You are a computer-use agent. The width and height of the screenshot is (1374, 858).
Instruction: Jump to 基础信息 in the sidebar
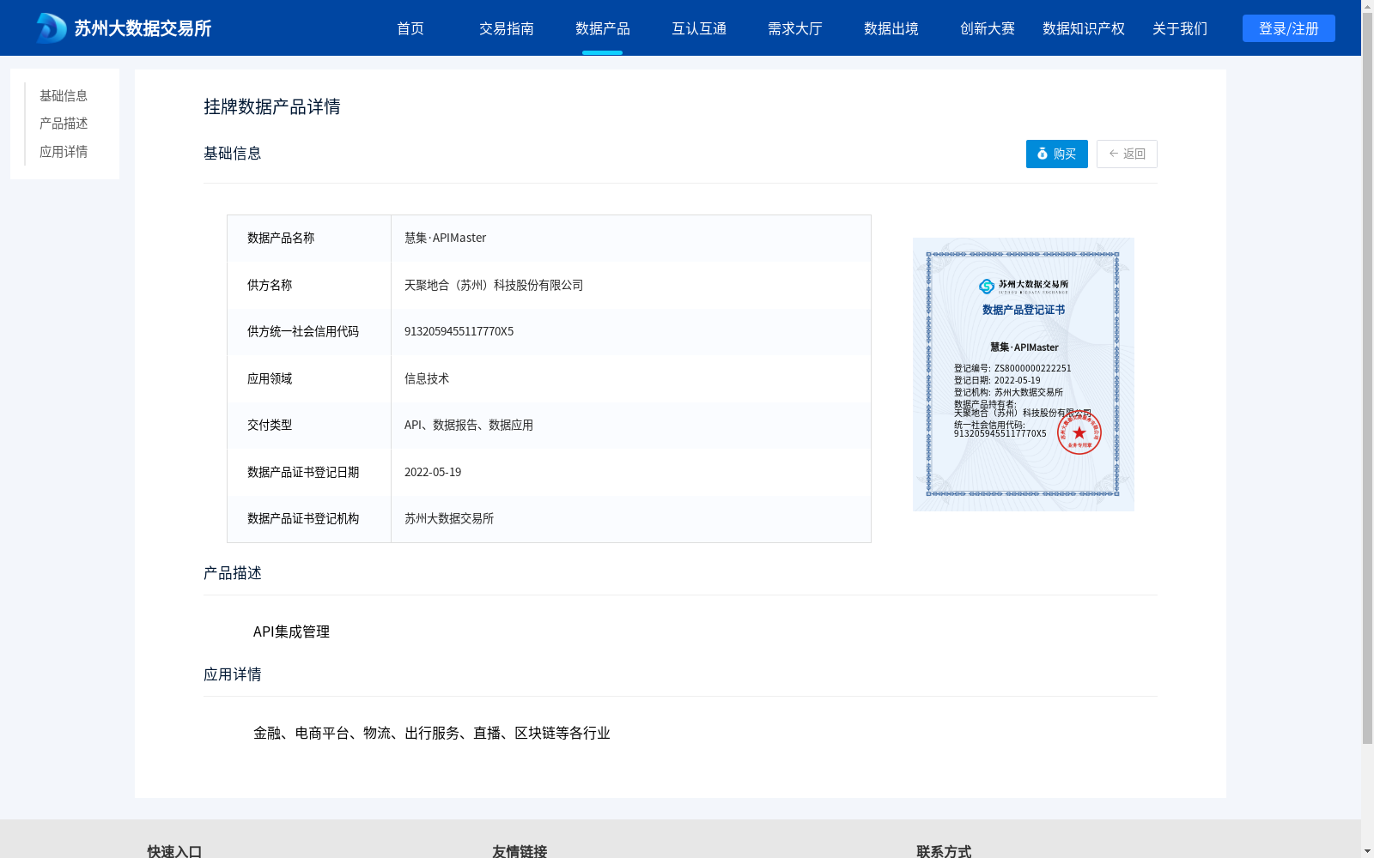pyautogui.click(x=64, y=95)
